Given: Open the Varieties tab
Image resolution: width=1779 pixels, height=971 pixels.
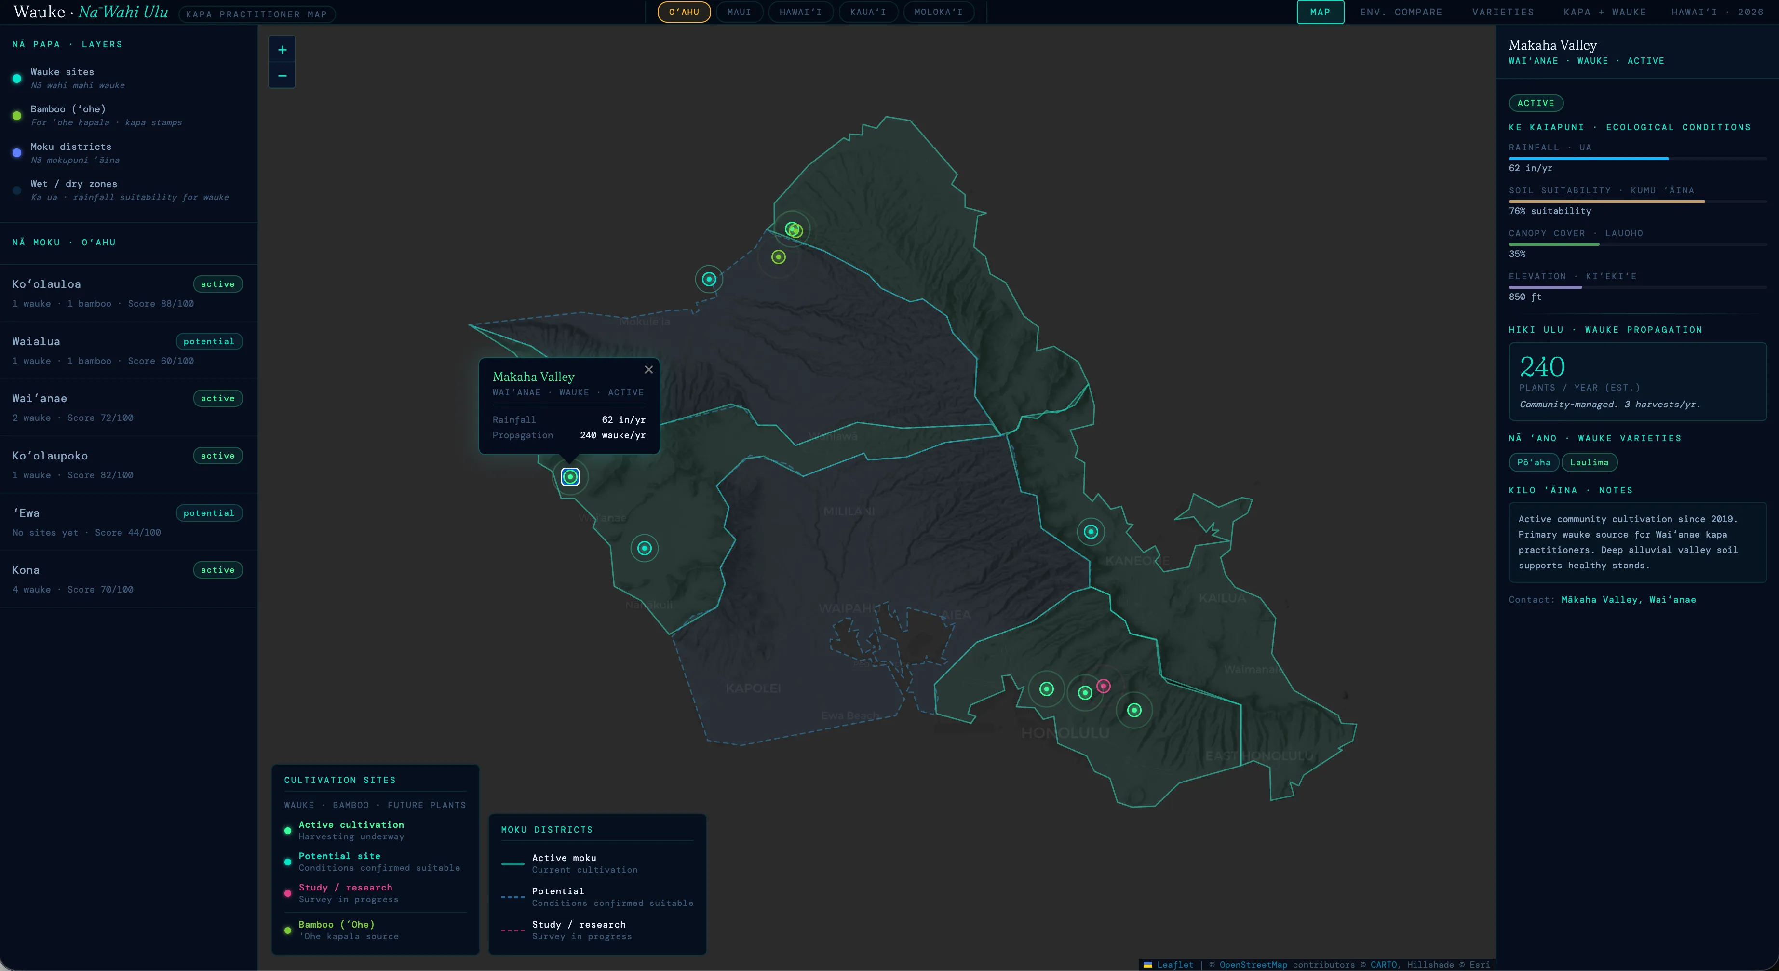Looking at the screenshot, I should pos(1503,13).
